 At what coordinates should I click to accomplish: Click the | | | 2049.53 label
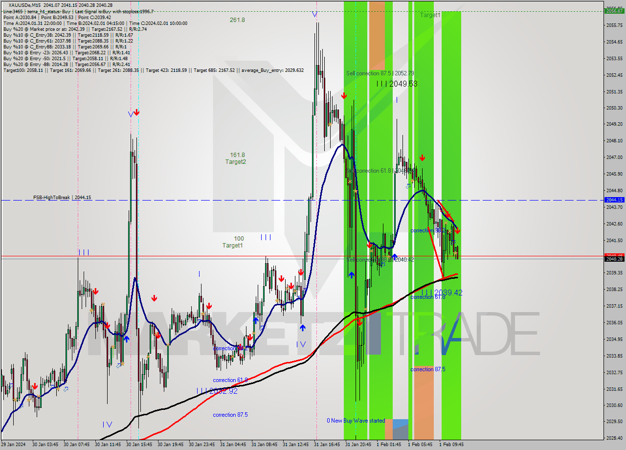[397, 84]
